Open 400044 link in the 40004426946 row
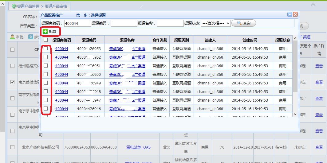This screenshot has height=163, width=327. click(61, 109)
